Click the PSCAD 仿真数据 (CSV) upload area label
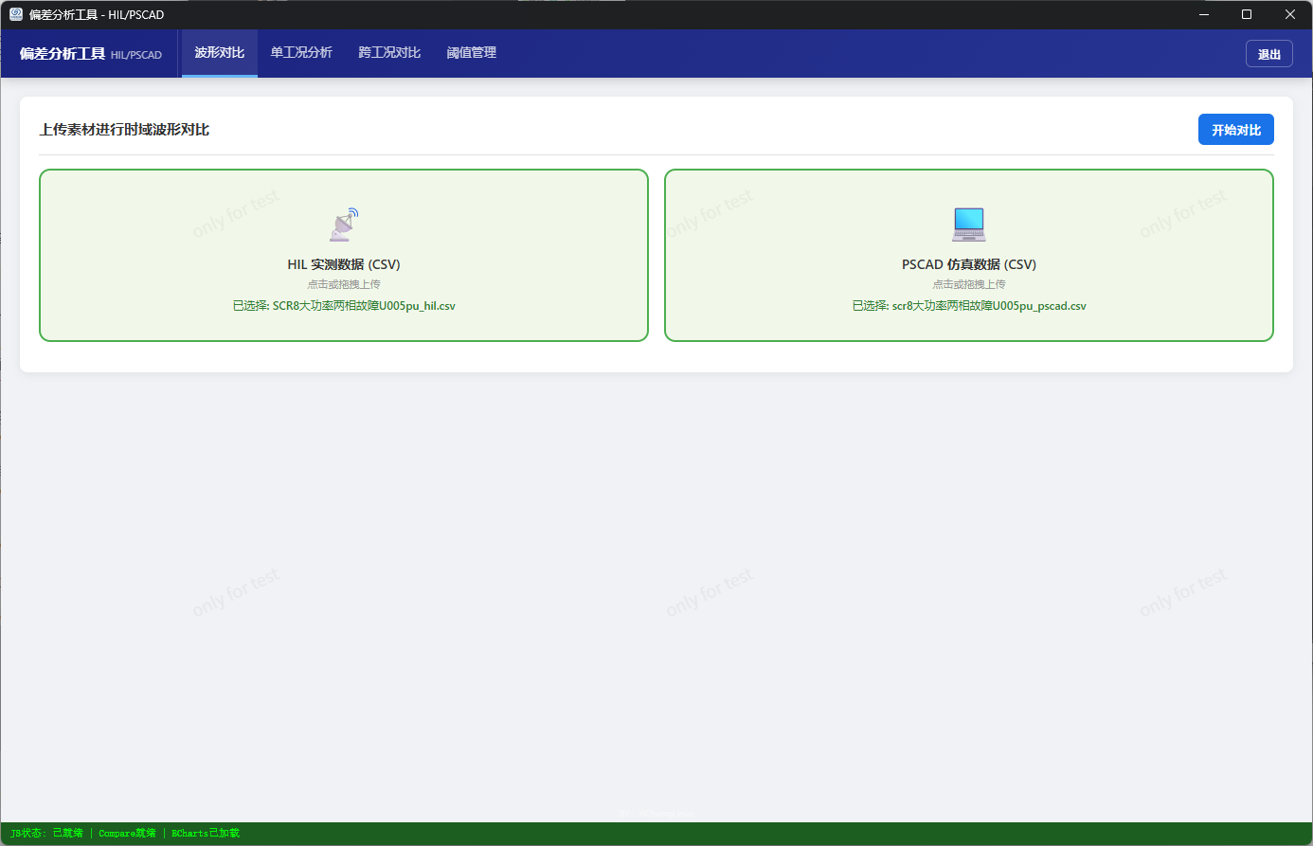The width and height of the screenshot is (1313, 846). 969,264
